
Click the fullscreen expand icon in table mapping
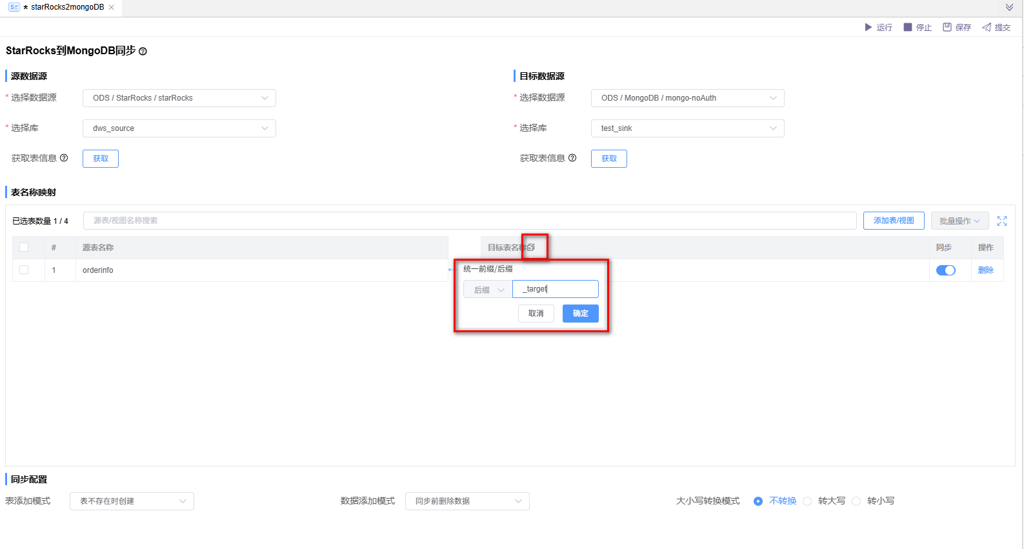(1002, 221)
